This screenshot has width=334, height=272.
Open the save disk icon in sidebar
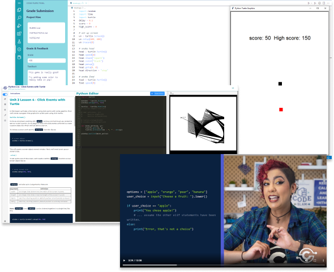19,57
